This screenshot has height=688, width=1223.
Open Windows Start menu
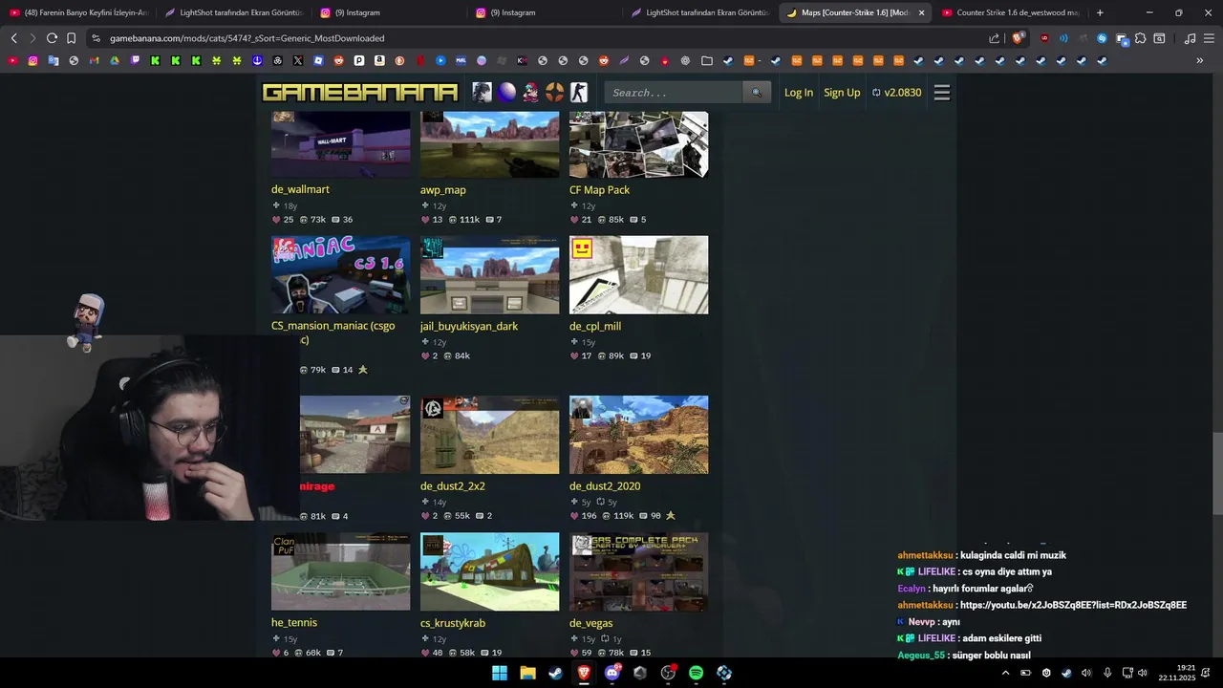(500, 673)
